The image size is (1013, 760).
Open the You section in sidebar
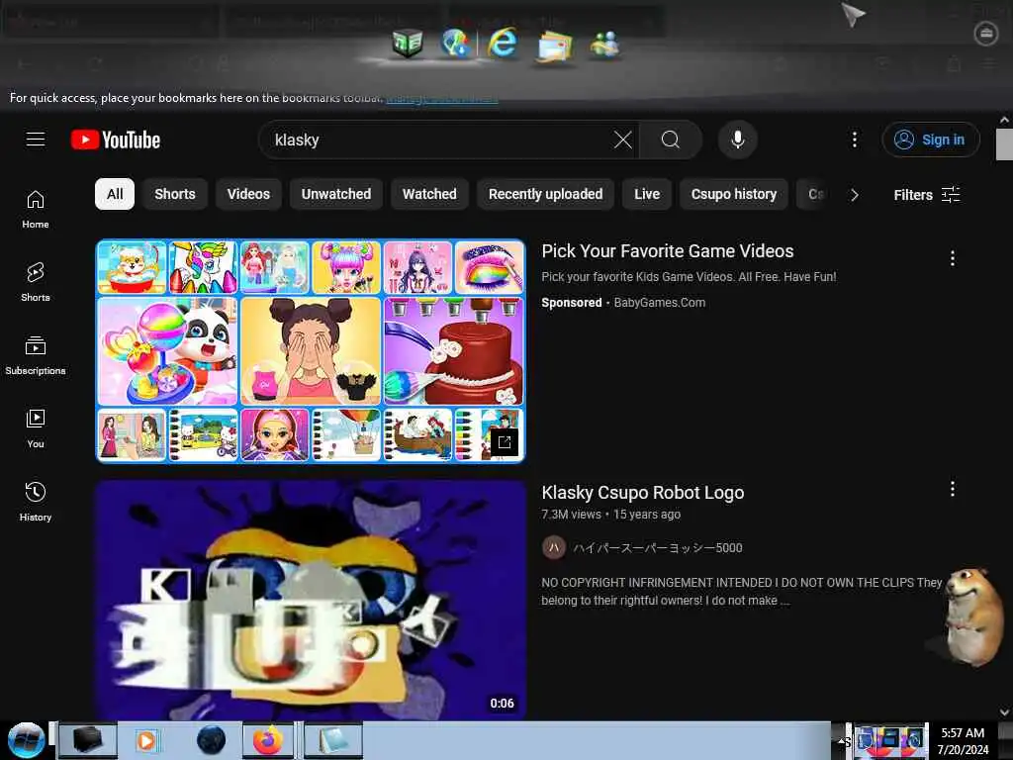pyautogui.click(x=36, y=429)
